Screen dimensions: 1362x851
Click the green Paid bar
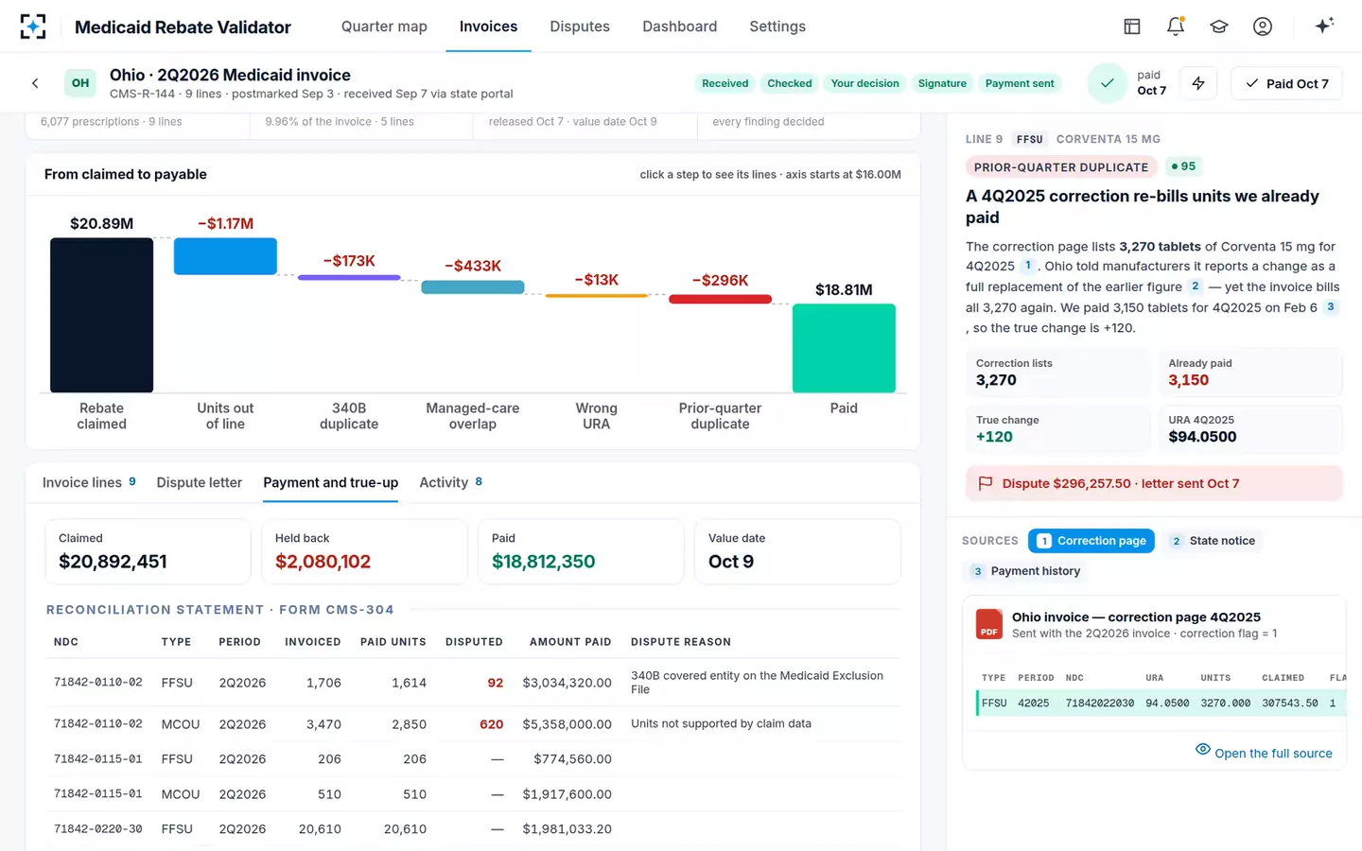coord(844,348)
